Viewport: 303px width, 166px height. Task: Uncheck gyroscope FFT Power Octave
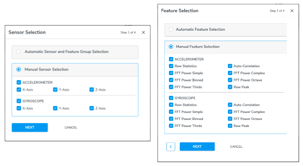pyautogui.click(x=230, y=119)
